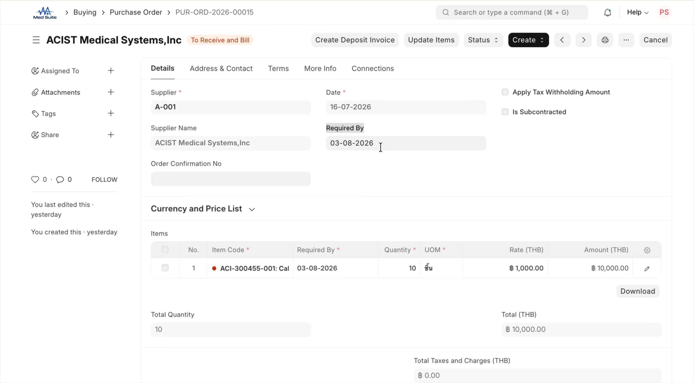Like this document with heart icon
This screenshot has width=694, height=383.
click(35, 180)
